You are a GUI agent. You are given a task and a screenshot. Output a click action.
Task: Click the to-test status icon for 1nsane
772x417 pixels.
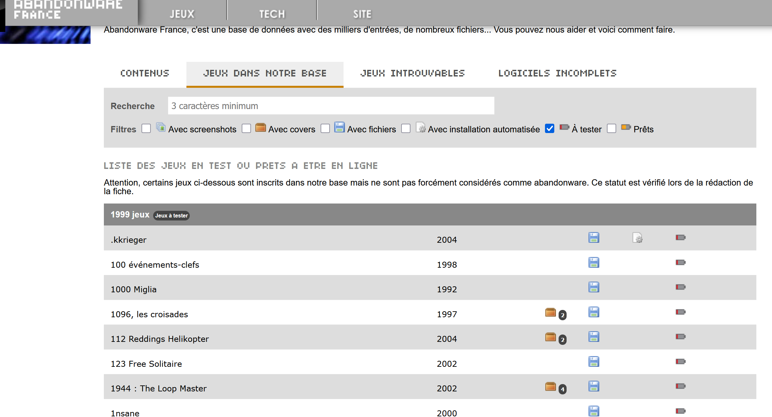[680, 411]
